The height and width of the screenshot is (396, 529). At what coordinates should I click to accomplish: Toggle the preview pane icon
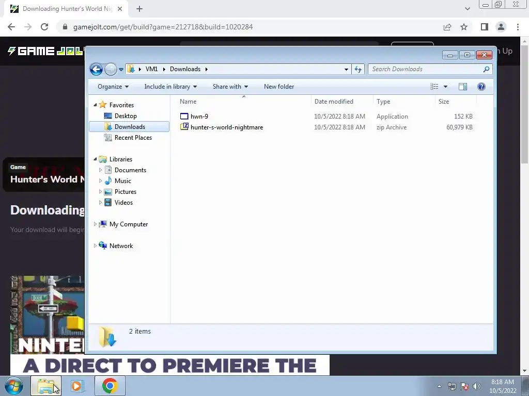coord(463,87)
